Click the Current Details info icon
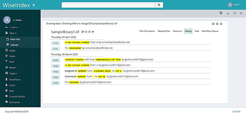246x115 pixels. point(7,96)
